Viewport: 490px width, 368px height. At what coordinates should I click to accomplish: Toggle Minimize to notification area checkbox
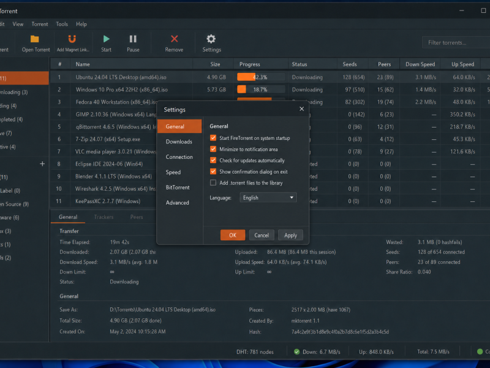213,149
